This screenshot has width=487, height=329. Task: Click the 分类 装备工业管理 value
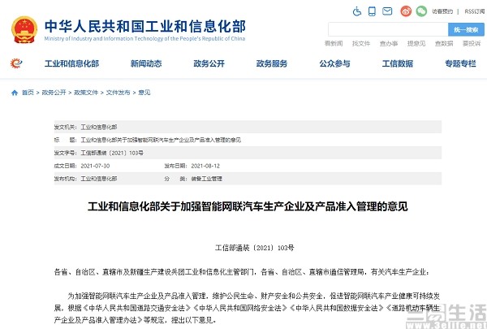click(x=206, y=179)
